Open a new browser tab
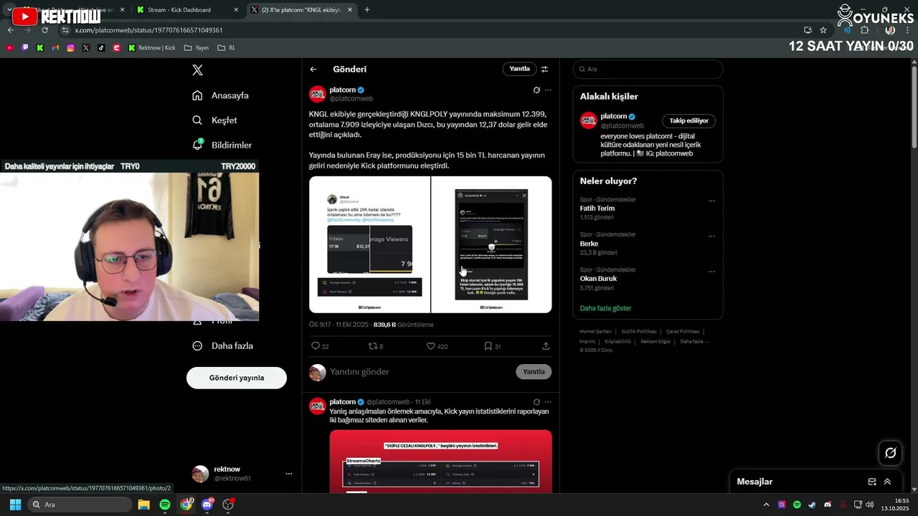 [367, 10]
